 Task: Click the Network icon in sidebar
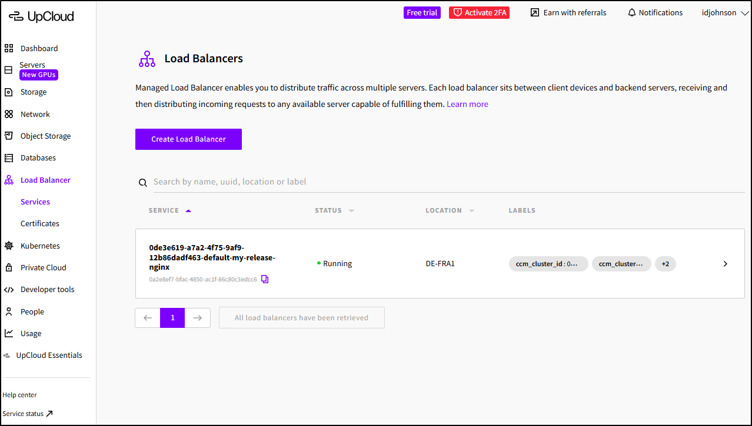(9, 114)
